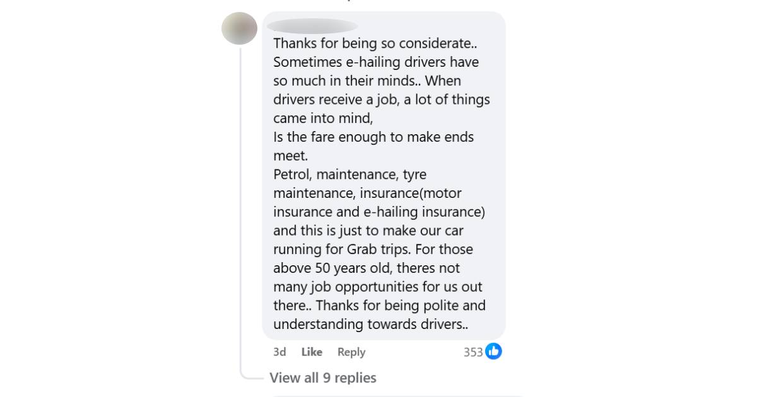Viewport: 757px width, 397px height.
Task: Click the line "many job opportunities for us out"
Action: [378, 287]
